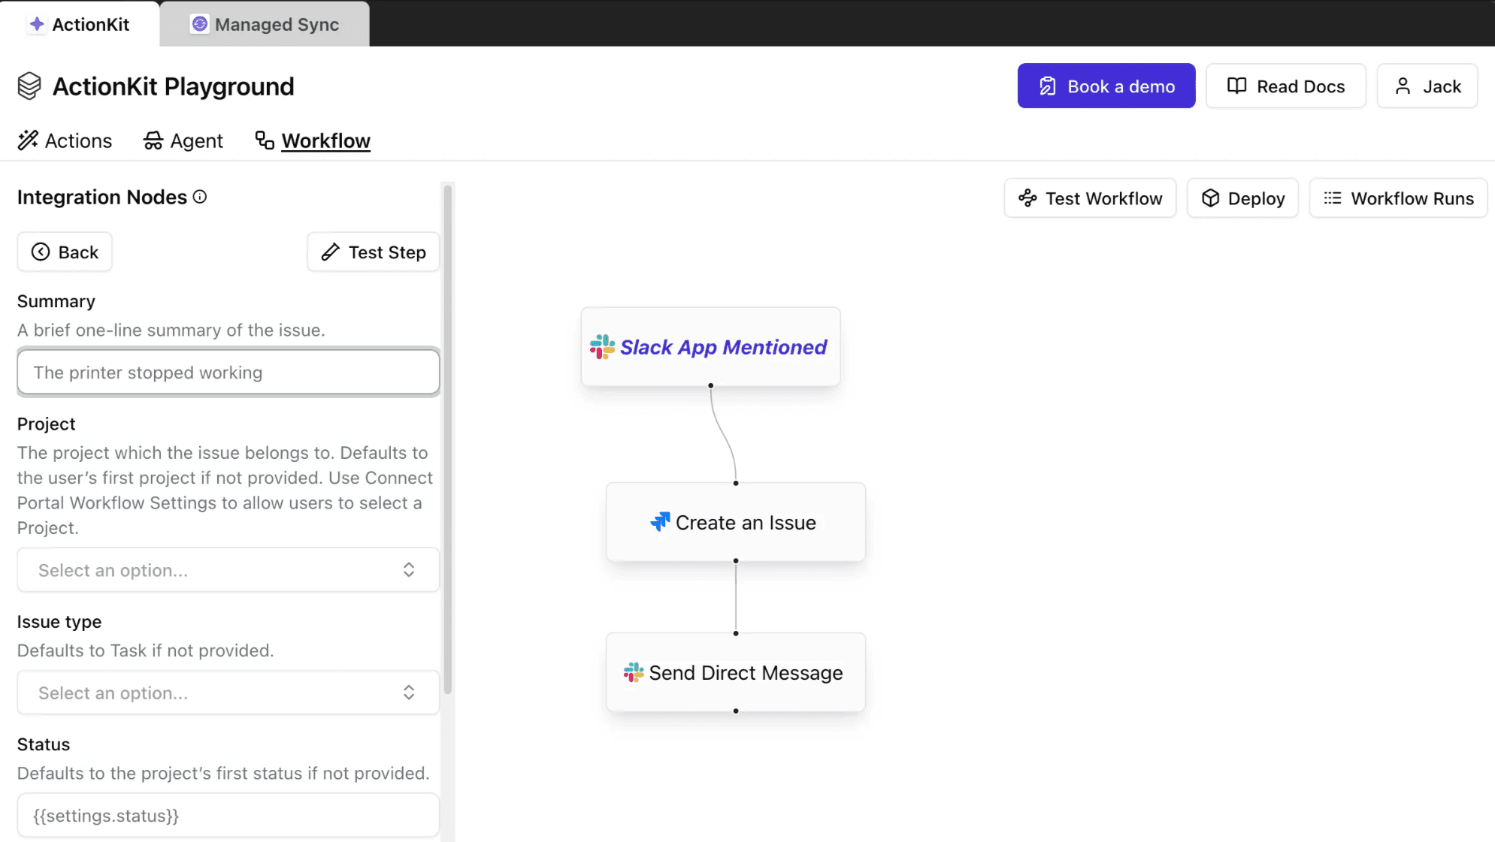Click the Managed Sync tab icon
This screenshot has height=842, width=1495.
tap(199, 24)
